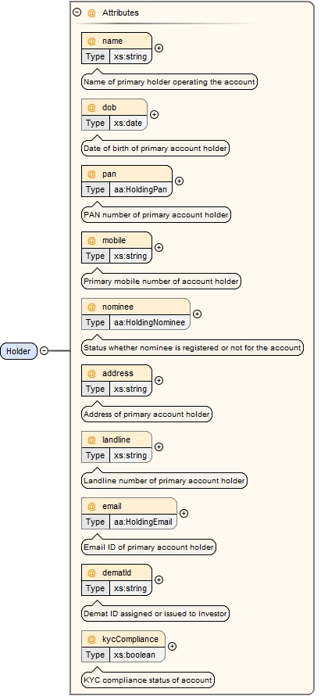This screenshot has width=328, height=696.
Task: Click the @ icon of address attribute
Action: (x=91, y=373)
